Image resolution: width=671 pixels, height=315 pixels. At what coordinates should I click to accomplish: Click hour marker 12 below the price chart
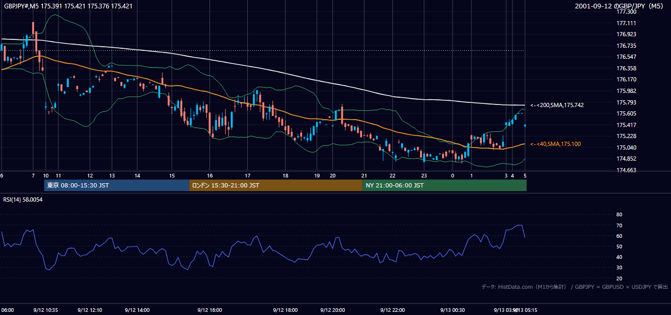pos(90,175)
